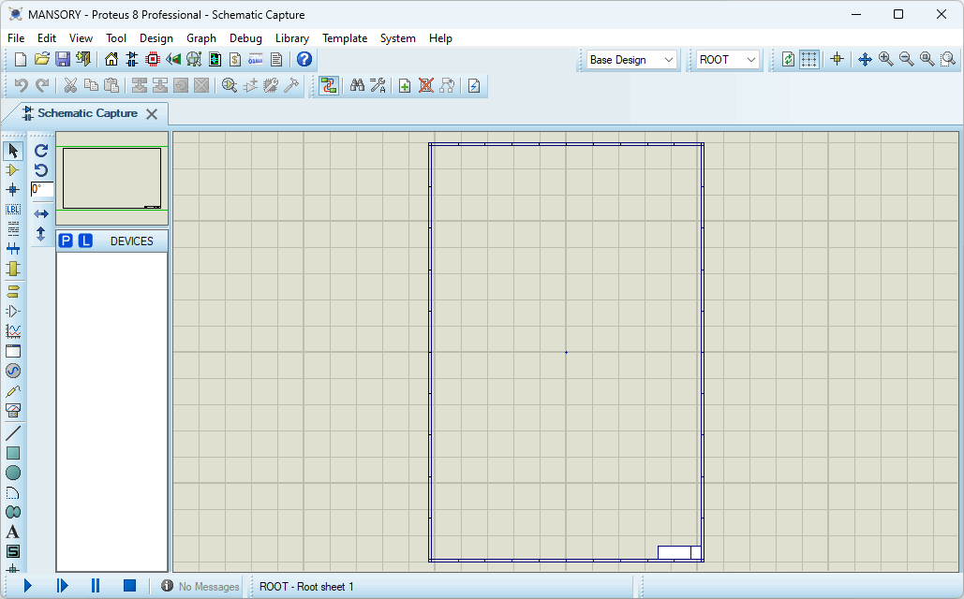Select the Terminals Mode tool

13,291
